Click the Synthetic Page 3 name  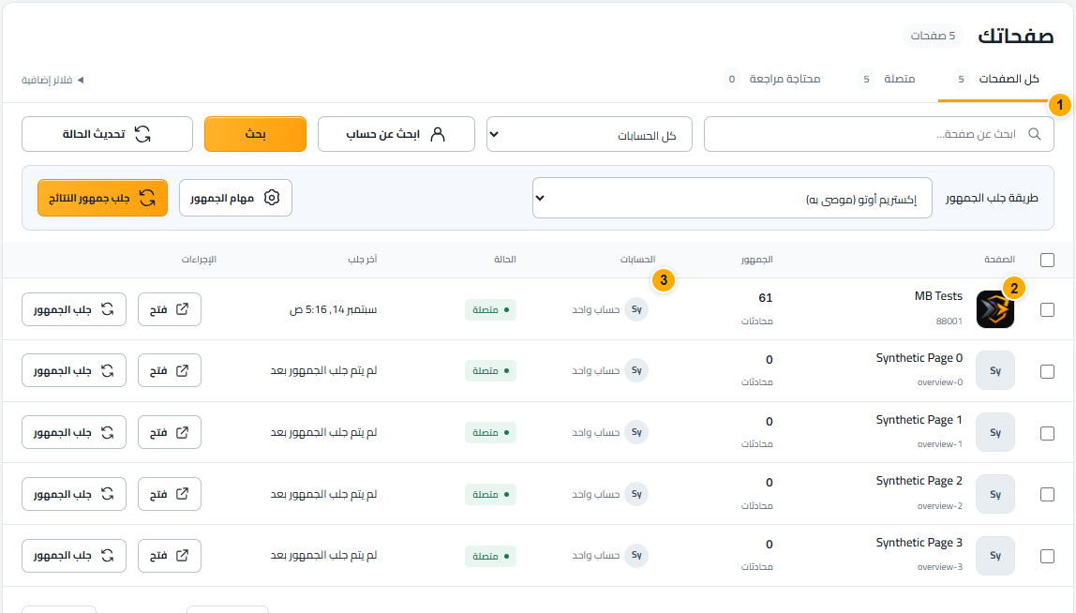pyautogui.click(x=919, y=543)
